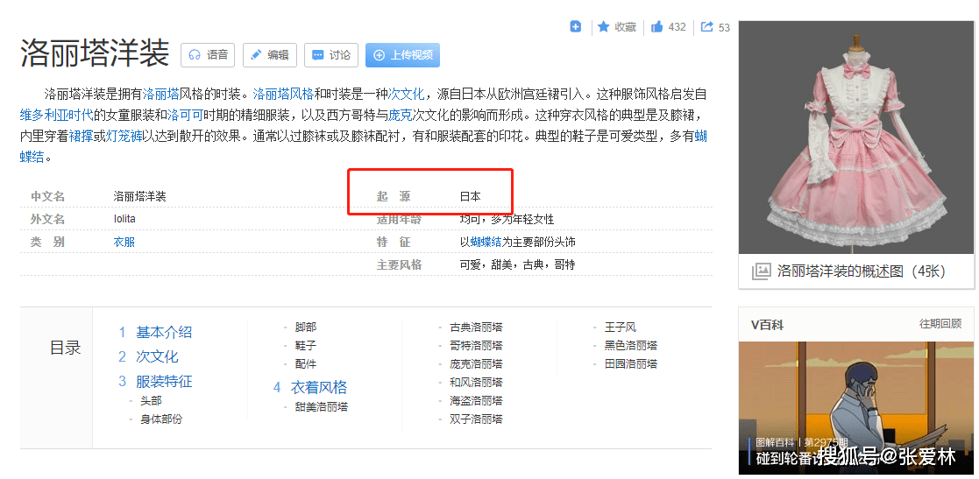Jump to section 2 次文化

click(x=156, y=356)
